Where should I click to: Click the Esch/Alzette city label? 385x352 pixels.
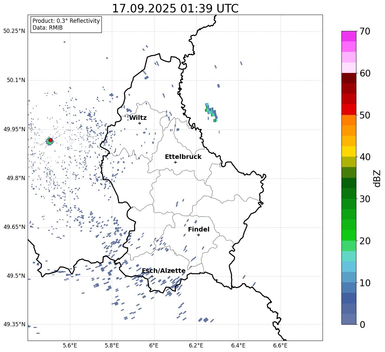(164, 271)
